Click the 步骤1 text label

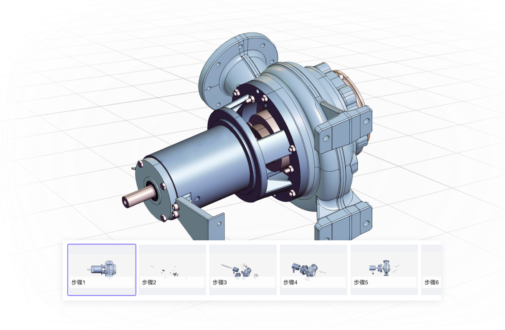click(x=78, y=282)
